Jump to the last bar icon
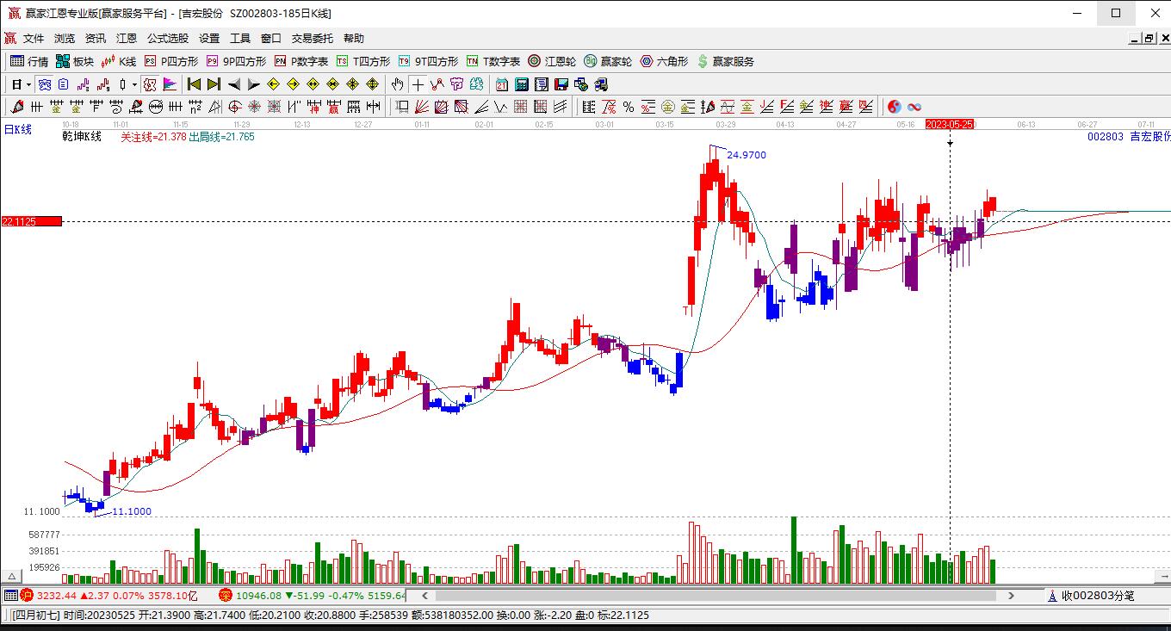This screenshot has height=631, width=1171. 214,84
